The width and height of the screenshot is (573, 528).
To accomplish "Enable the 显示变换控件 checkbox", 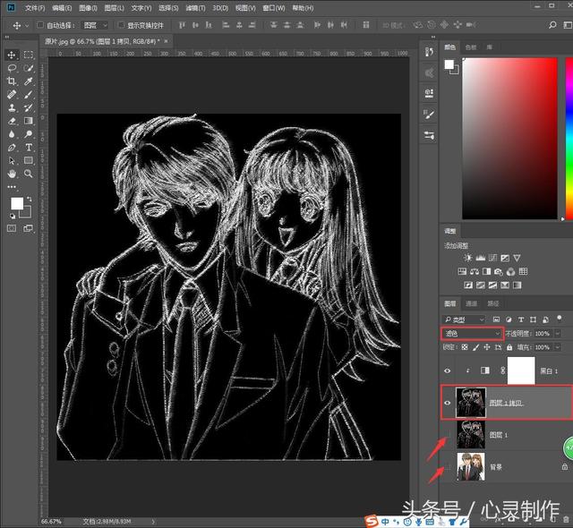I will tap(121, 25).
